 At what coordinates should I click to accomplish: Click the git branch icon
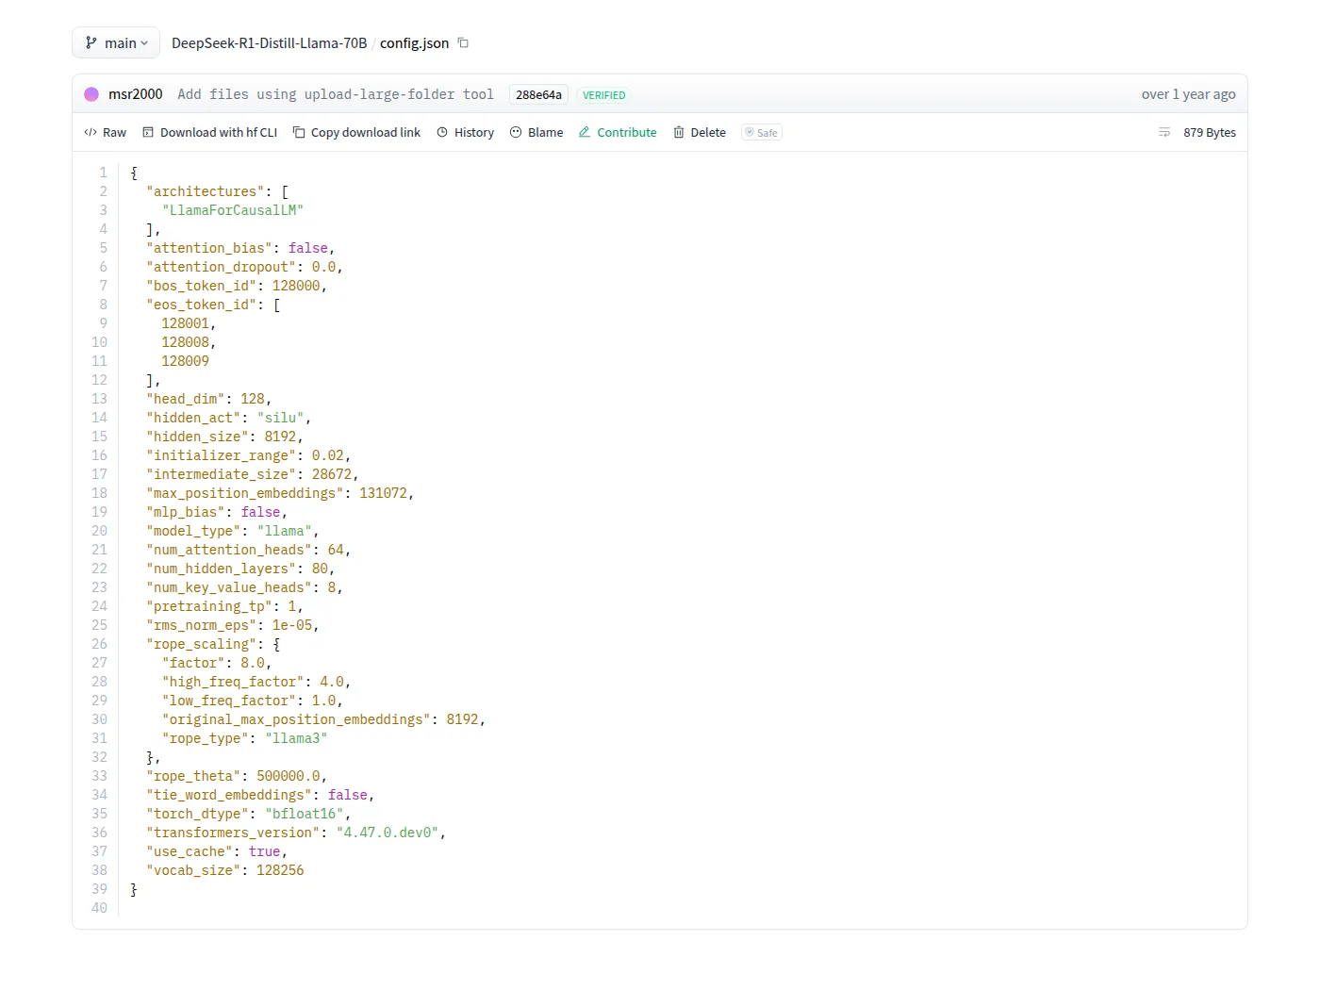pos(91,42)
